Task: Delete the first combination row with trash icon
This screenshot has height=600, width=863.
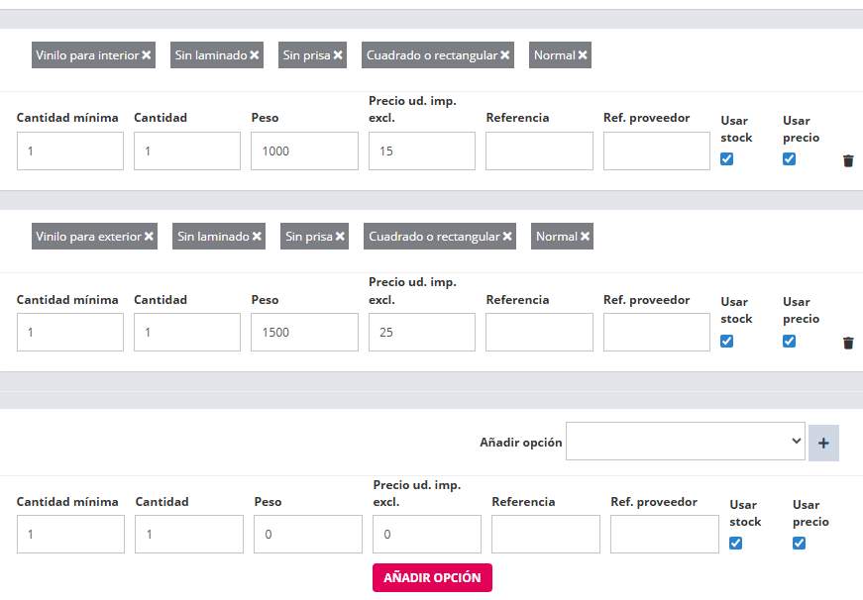Action: click(x=848, y=160)
